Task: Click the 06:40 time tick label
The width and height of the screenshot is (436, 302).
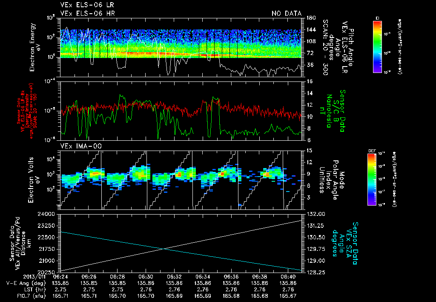Action: point(288,277)
